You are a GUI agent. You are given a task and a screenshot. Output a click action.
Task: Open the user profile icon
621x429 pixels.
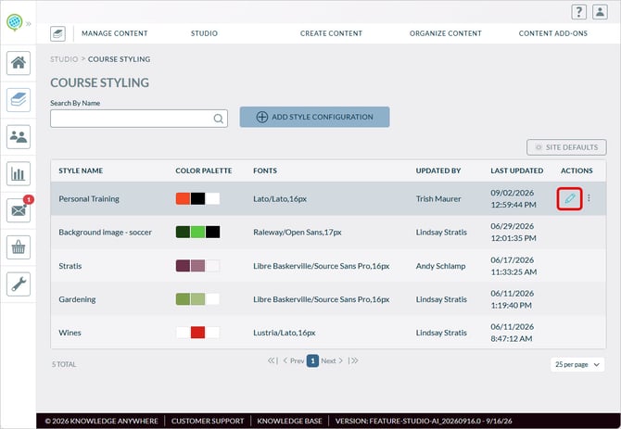pyautogui.click(x=600, y=12)
